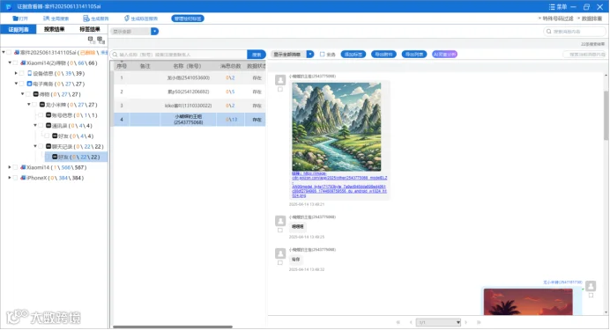The height and width of the screenshot is (330, 610).
Task: Click the generate tag report icon
Action: point(126,18)
